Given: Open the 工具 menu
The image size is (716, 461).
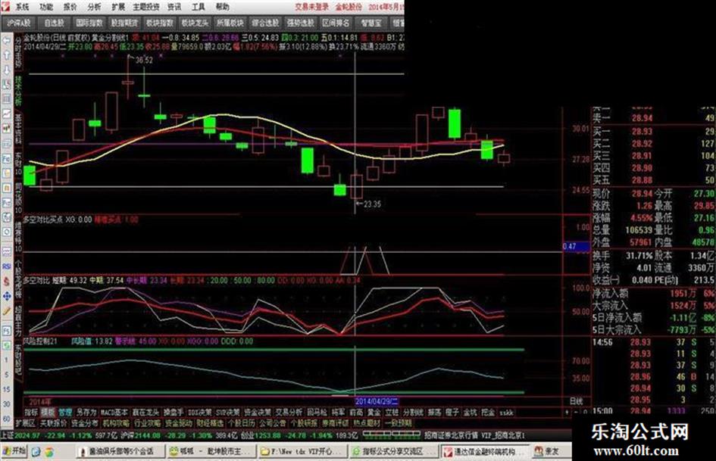Looking at the screenshot, I should click(x=199, y=7).
